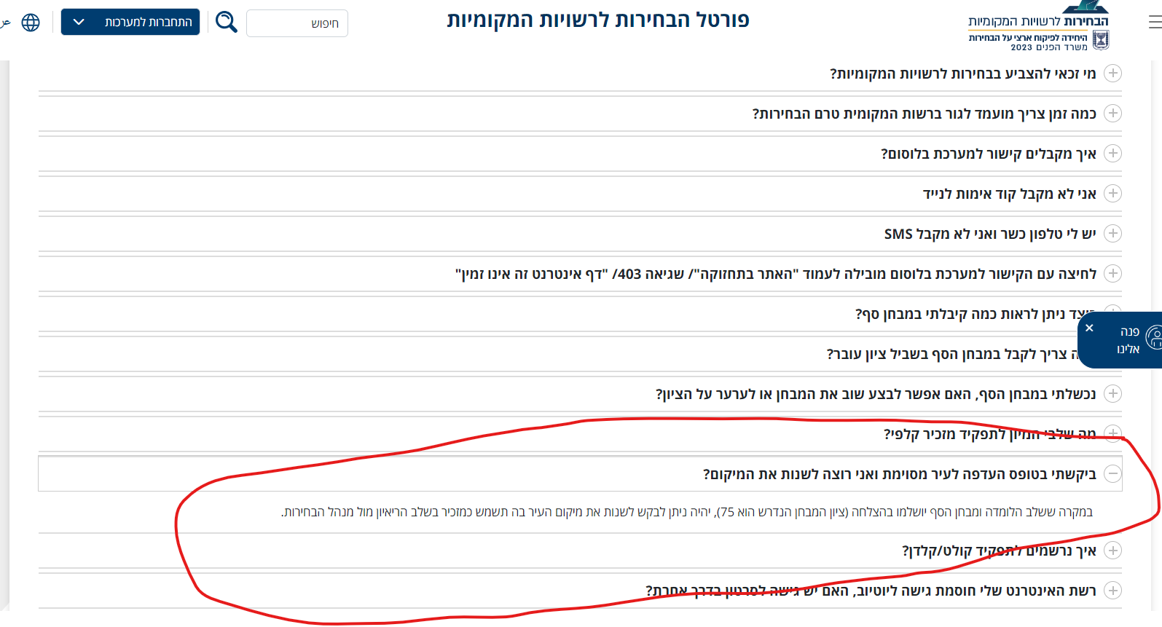The width and height of the screenshot is (1162, 627).
Task: Open the 'התחברות למערכת' login dropdown
Action: click(x=130, y=22)
